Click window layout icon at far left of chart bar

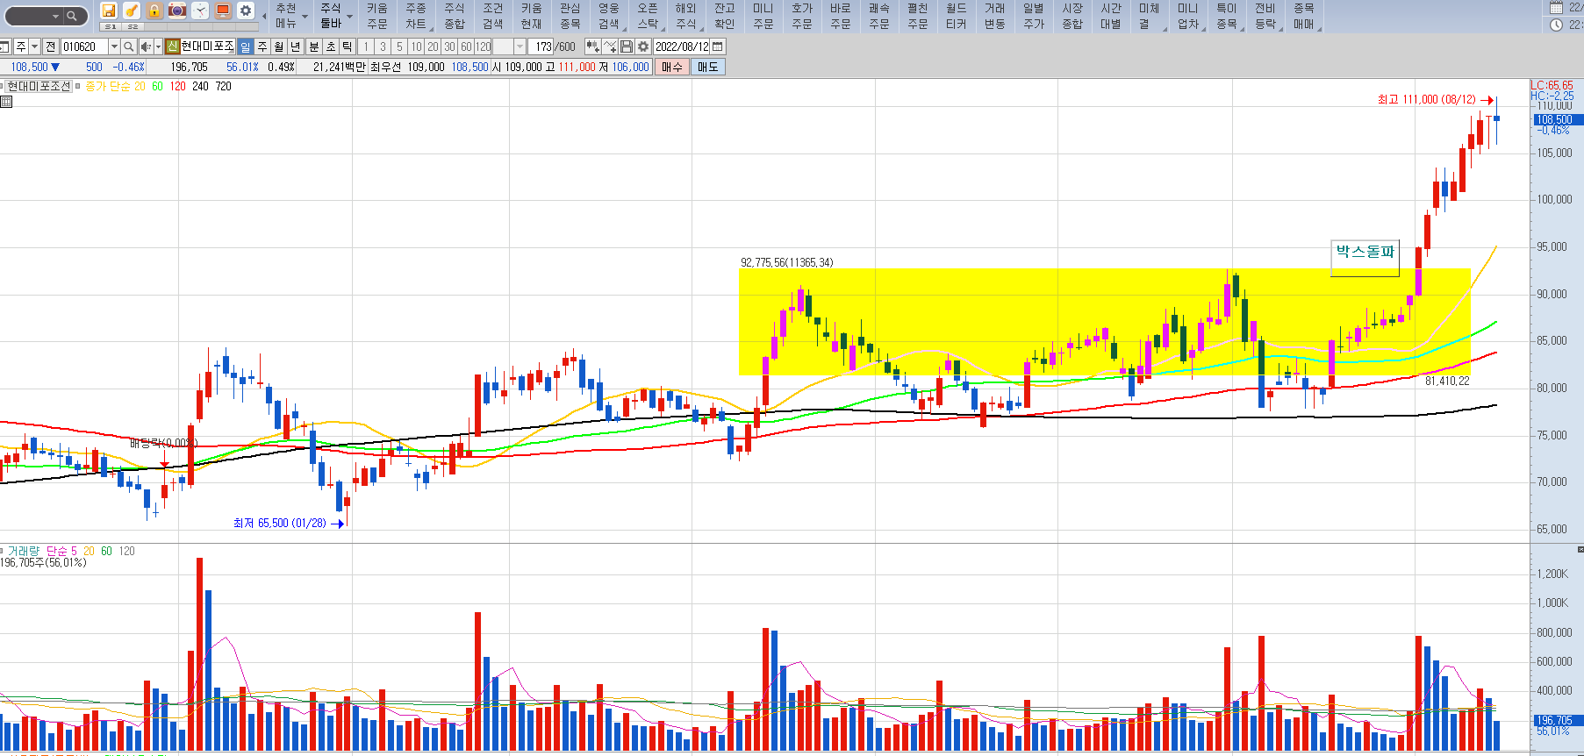[4, 46]
